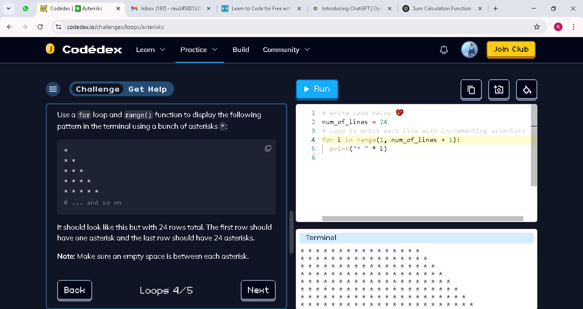The width and height of the screenshot is (583, 309).
Task: Reload the browser page
Action: tap(40, 27)
